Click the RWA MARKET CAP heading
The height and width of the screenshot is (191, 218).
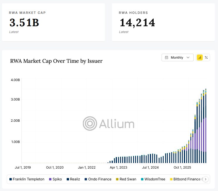(27, 13)
